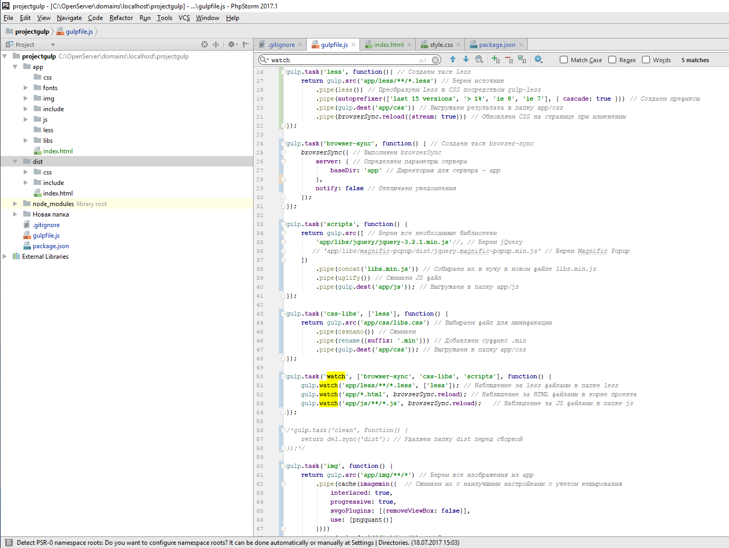
Task: Switch to the index.html tab
Action: [x=388, y=45]
